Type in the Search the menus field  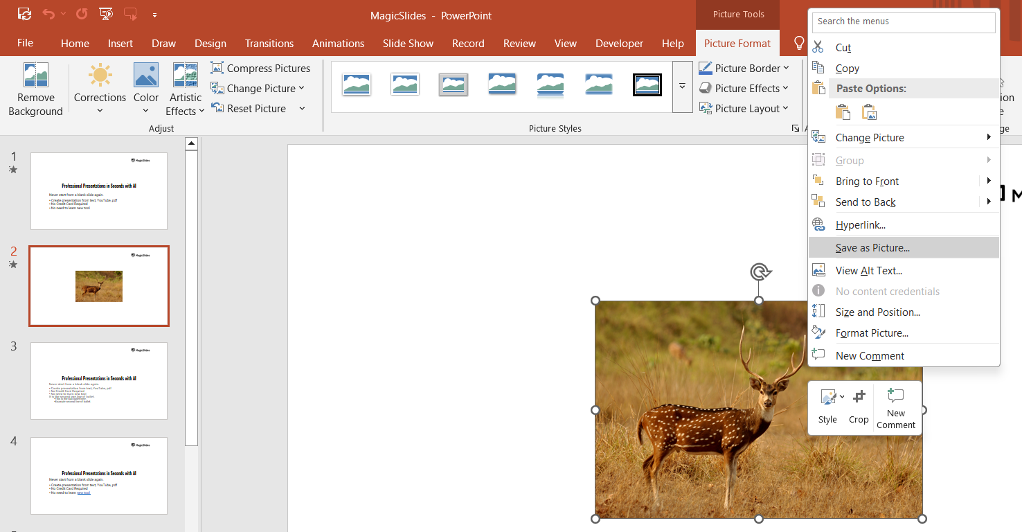coord(903,21)
